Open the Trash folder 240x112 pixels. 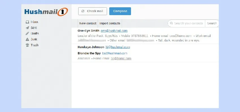[34, 45]
